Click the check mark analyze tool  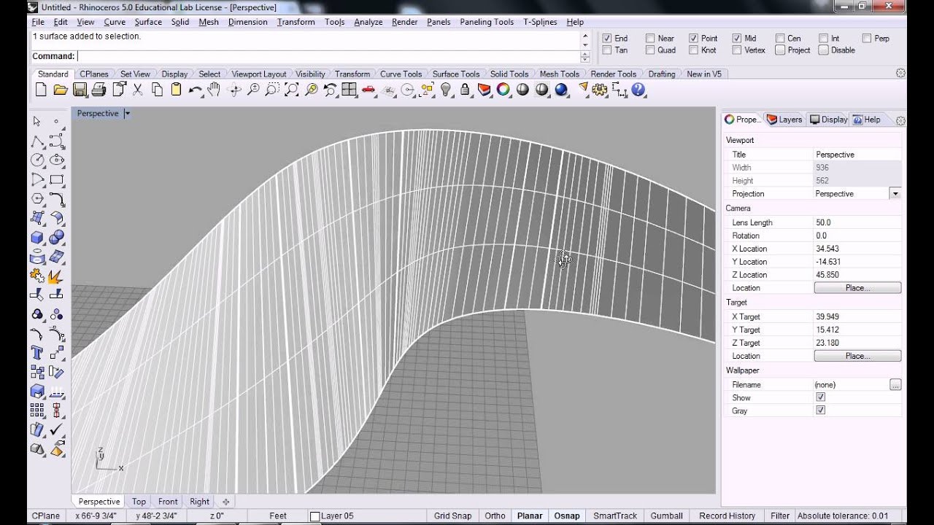click(57, 429)
